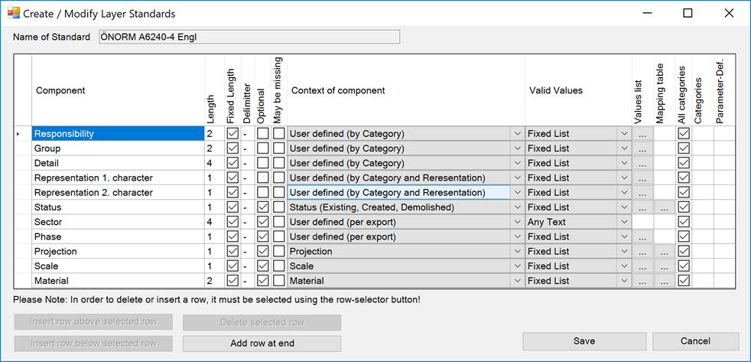Image resolution: width=751 pixels, height=362 pixels.
Task: Open Mapping table for Status row
Action: tap(664, 207)
